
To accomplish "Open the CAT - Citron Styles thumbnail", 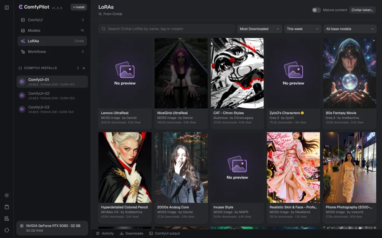I will point(237,73).
